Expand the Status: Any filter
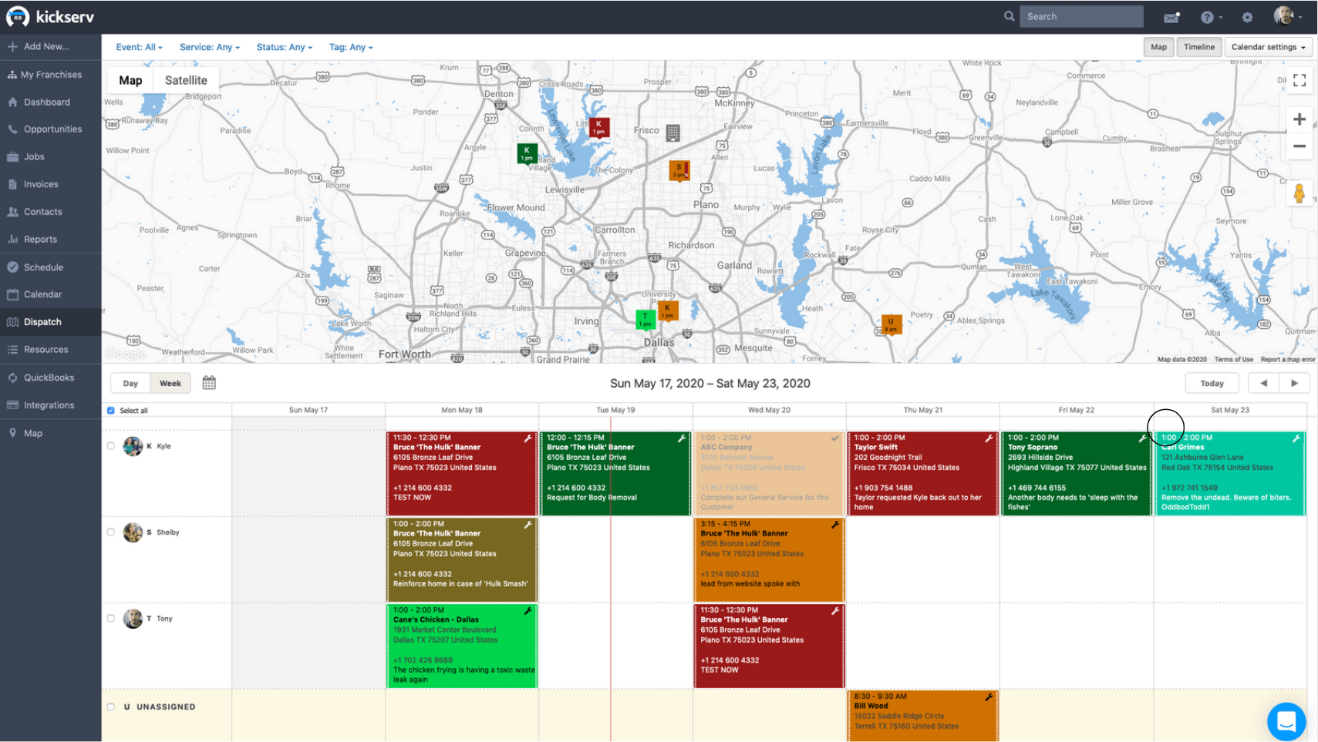The width and height of the screenshot is (1318, 742). (x=285, y=47)
